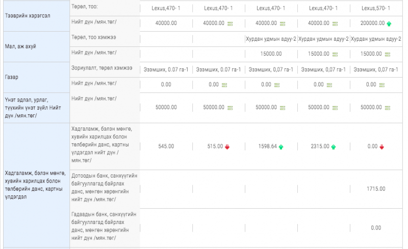
Task: Click last equals icon in the 50000.00 row
Action: tap(387, 108)
